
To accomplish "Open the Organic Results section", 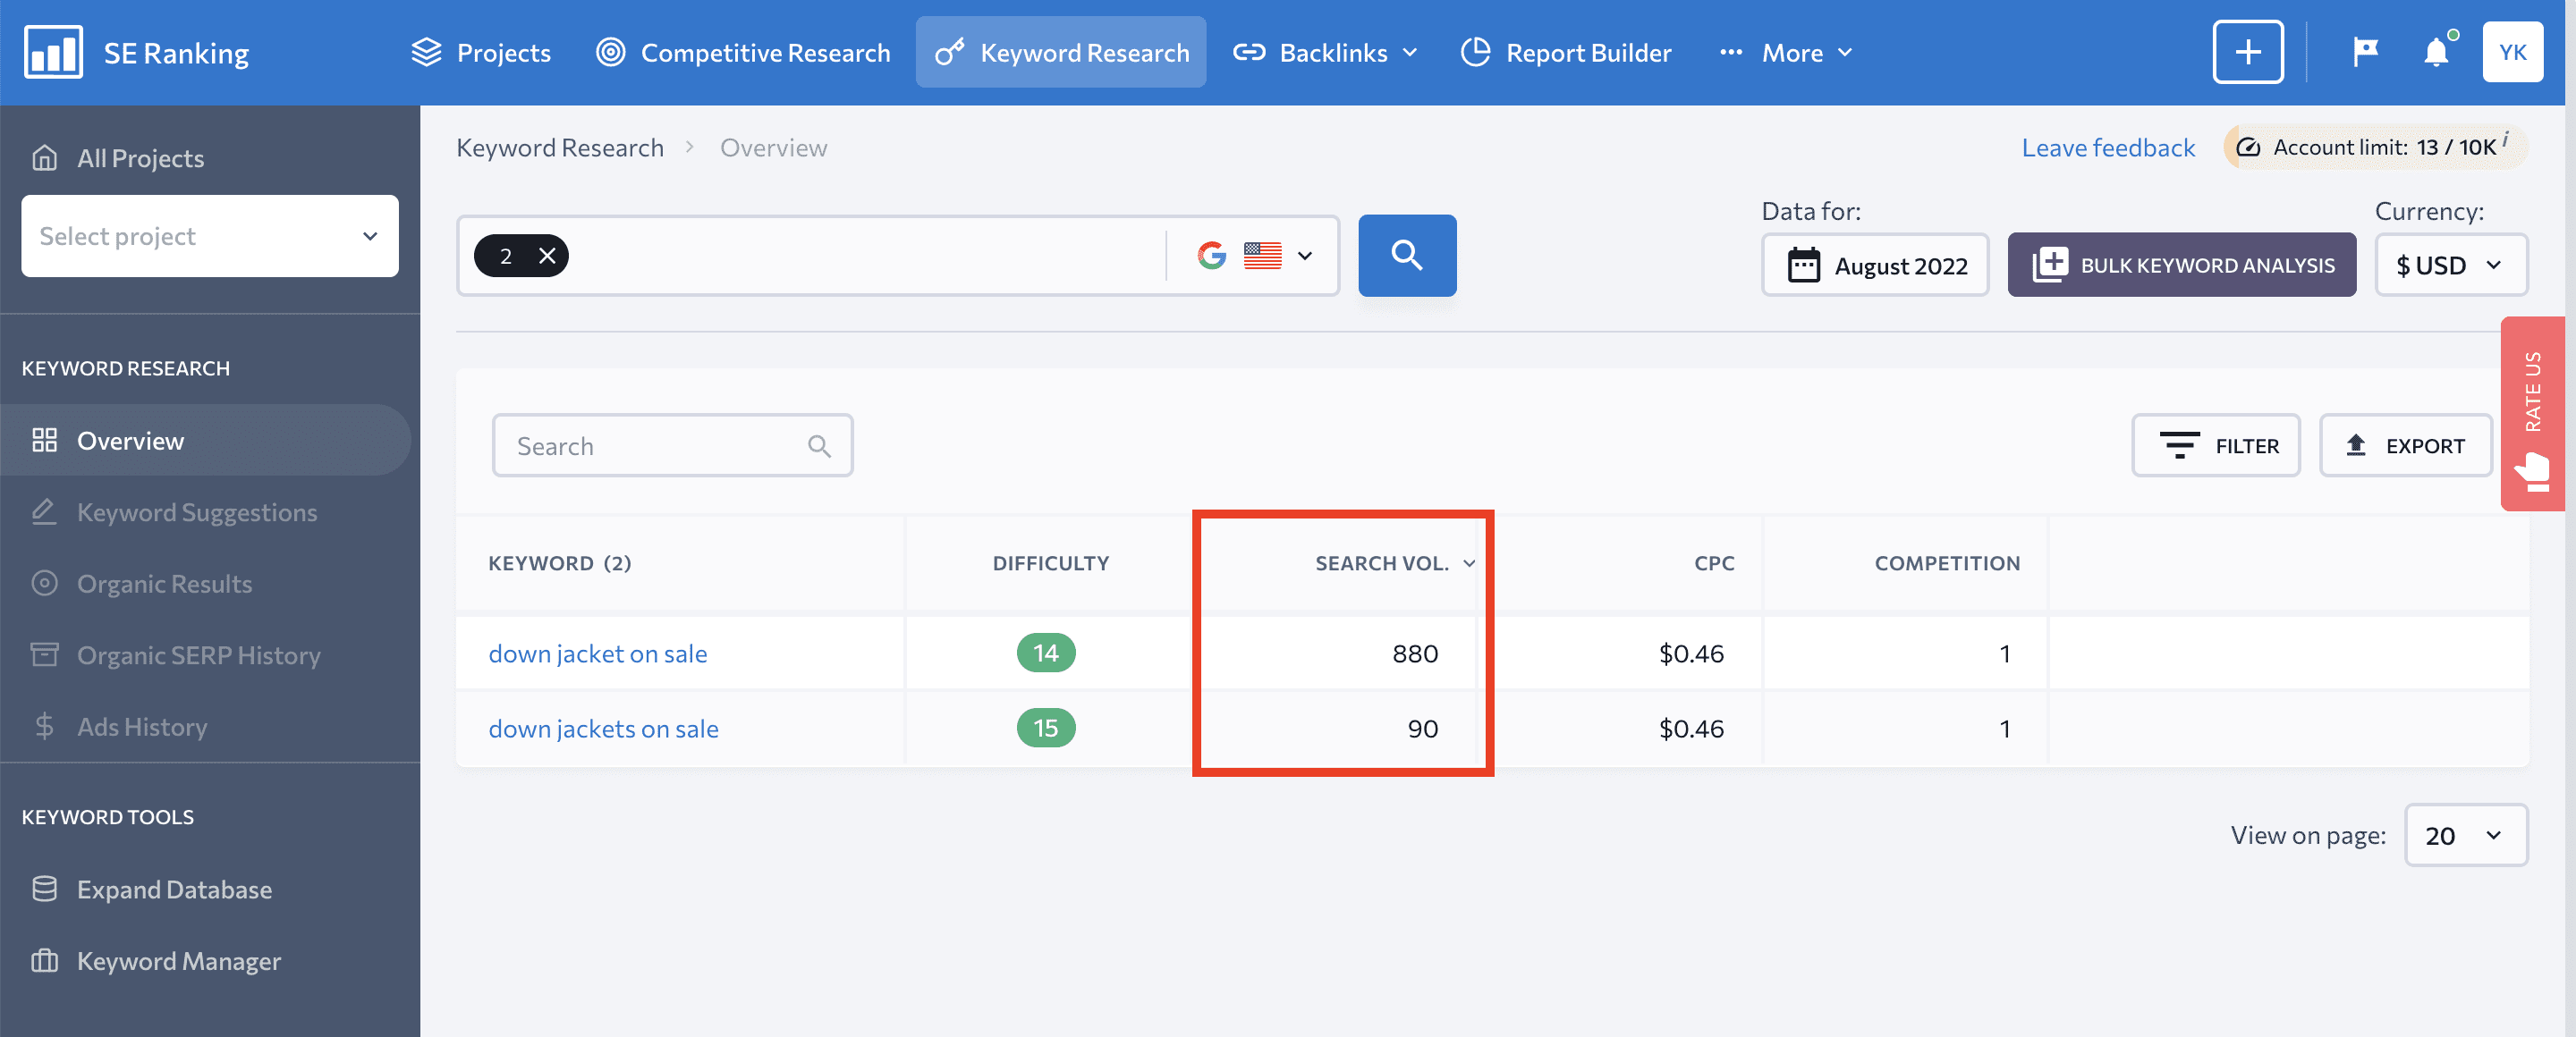I will point(163,583).
